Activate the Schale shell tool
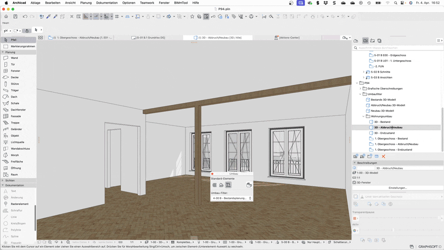This screenshot has width=444, height=250. pos(18,103)
